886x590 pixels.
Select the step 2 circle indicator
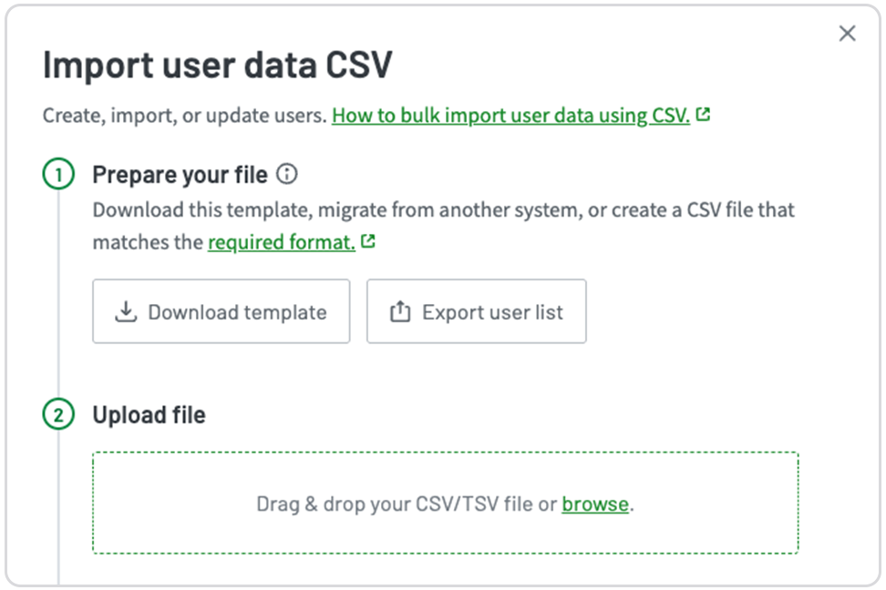(x=58, y=415)
